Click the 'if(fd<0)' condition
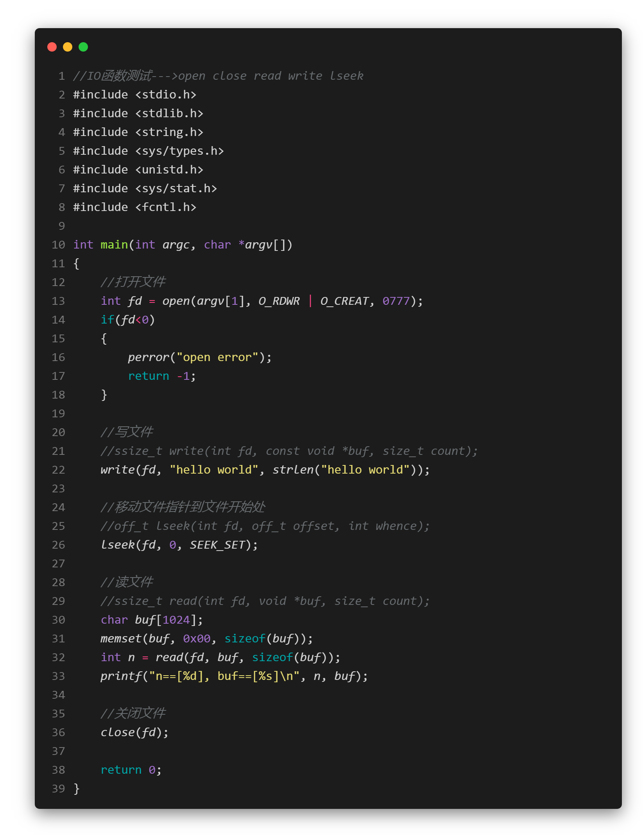The image size is (643, 837). pyautogui.click(x=128, y=320)
